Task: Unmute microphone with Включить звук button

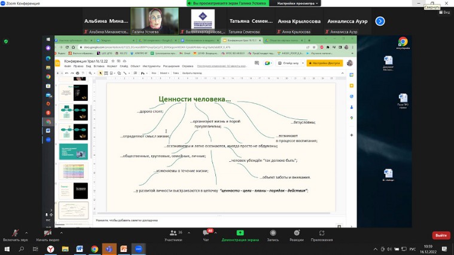Action: [x=15, y=235]
